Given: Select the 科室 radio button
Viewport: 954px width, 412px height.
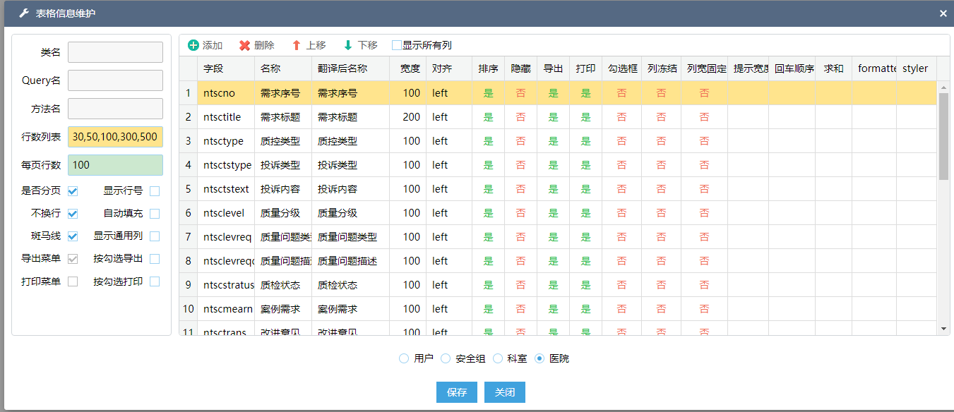Looking at the screenshot, I should pyautogui.click(x=498, y=358).
